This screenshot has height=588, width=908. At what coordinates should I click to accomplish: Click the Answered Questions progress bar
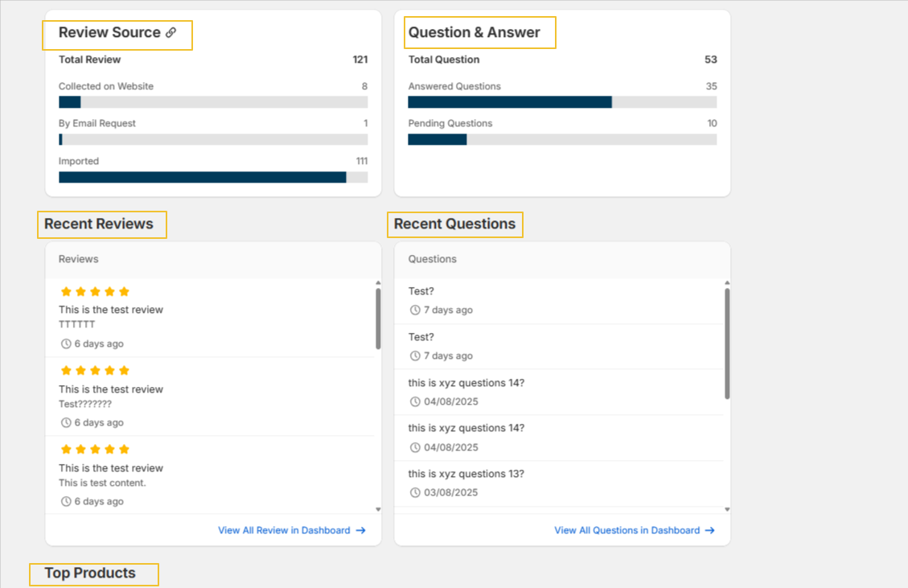point(562,102)
